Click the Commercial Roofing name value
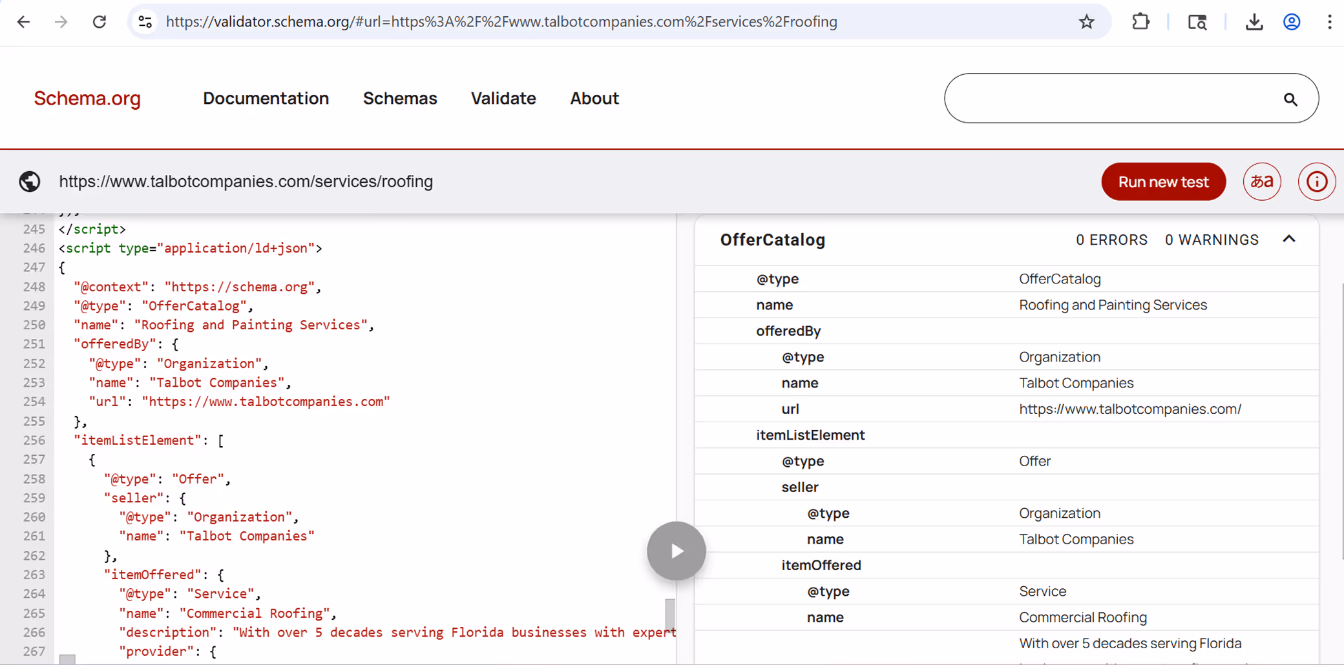The image size is (1344, 665). 1083,617
